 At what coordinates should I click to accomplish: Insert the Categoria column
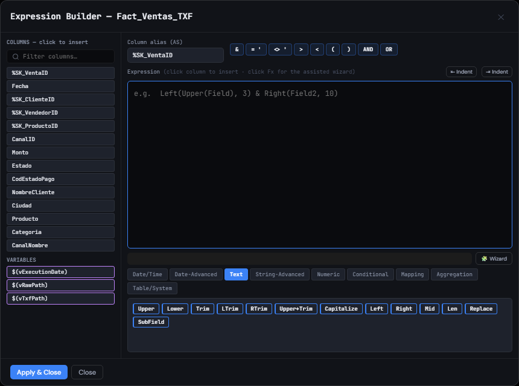click(x=60, y=232)
